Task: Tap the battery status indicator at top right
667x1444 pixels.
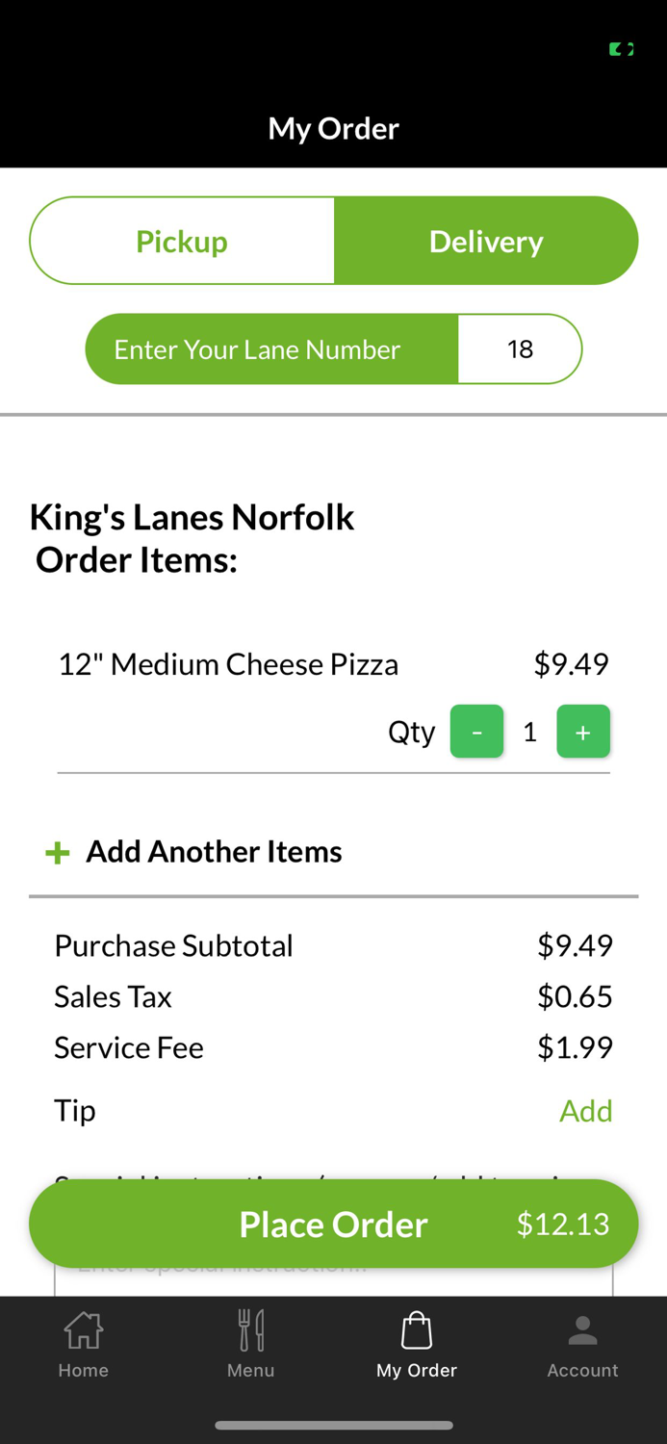Action: pos(622,48)
